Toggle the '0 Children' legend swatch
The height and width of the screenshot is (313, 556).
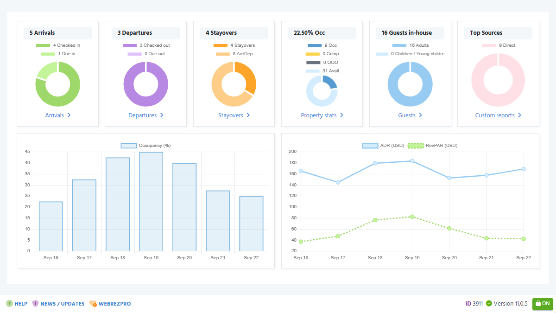pyautogui.click(x=382, y=54)
